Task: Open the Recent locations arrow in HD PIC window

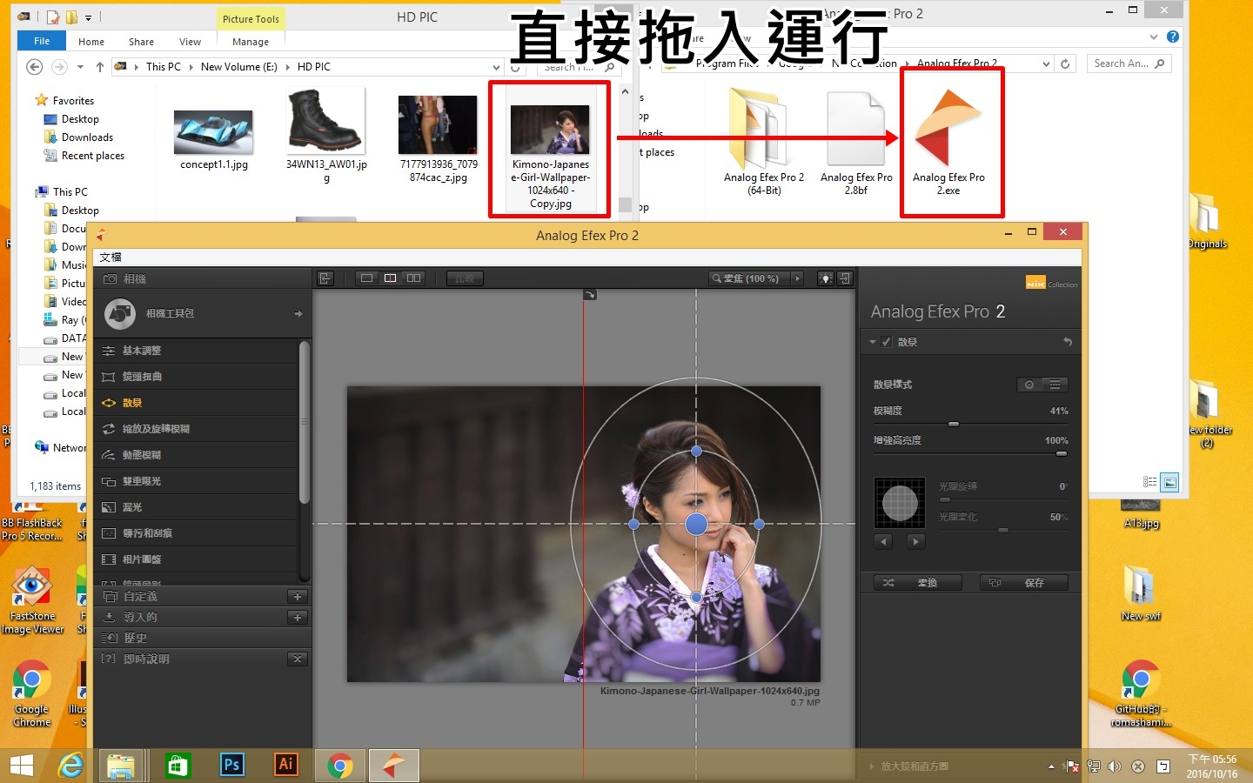Action: [x=80, y=67]
